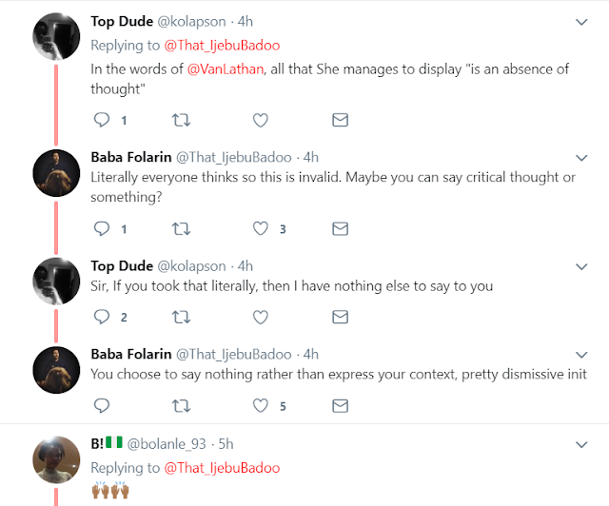The image size is (609, 506).
Task: Share "Sir, If you took that literally" by message
Action: (x=339, y=317)
